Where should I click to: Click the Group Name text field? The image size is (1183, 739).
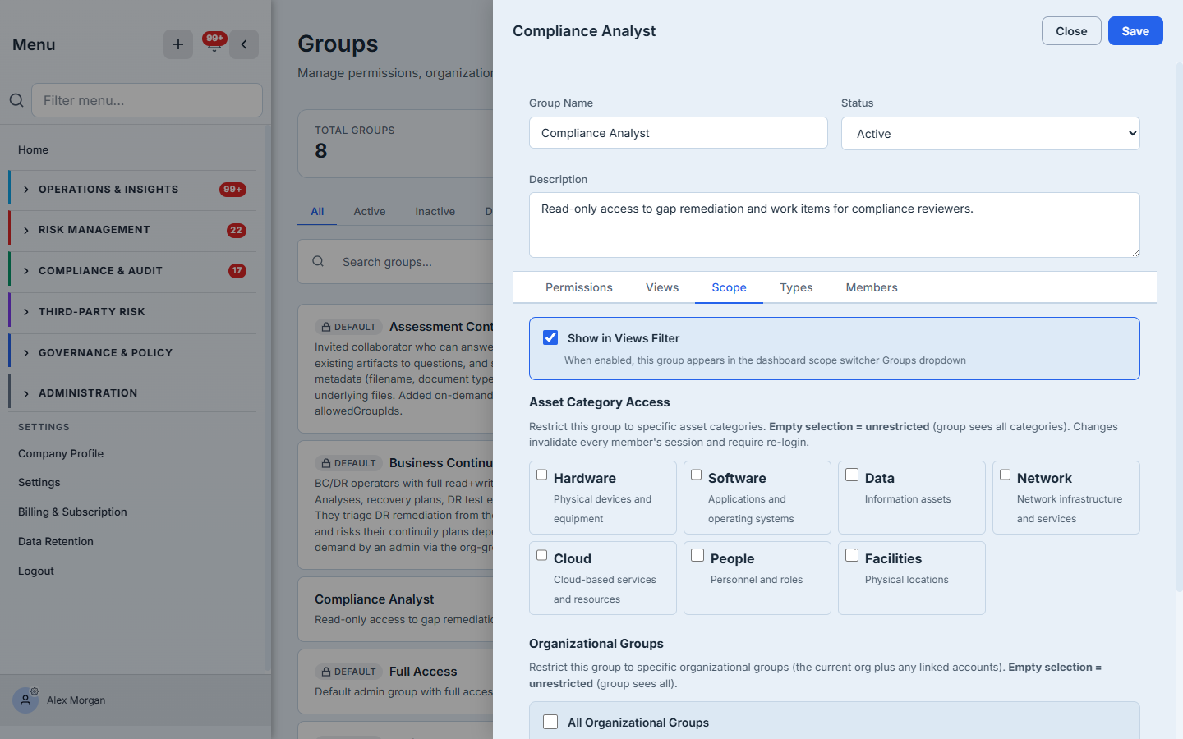(x=679, y=133)
